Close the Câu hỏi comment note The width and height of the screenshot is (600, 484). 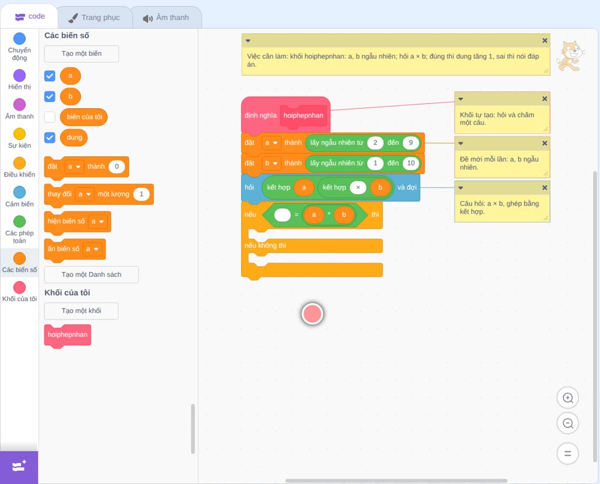(545, 187)
